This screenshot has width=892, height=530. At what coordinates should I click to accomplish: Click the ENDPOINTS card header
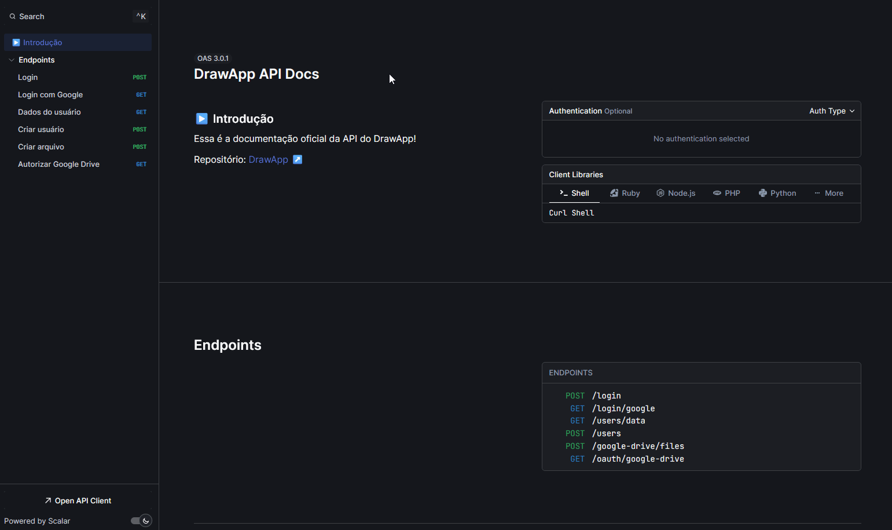pos(701,372)
